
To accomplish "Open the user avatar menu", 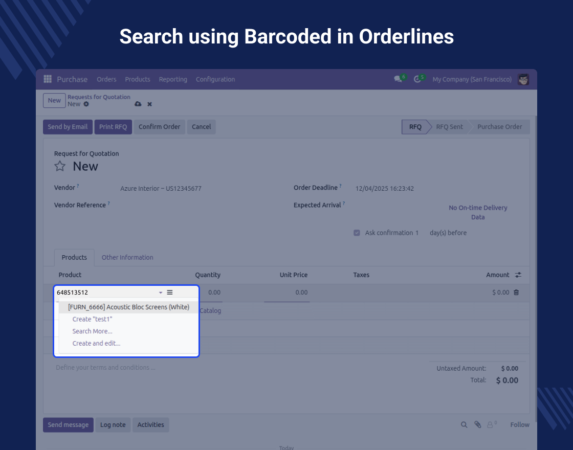I will (523, 79).
